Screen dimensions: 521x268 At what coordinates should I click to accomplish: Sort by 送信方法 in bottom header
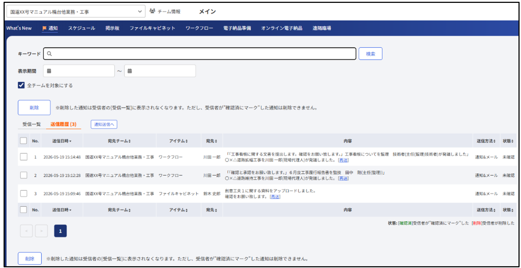click(486, 210)
